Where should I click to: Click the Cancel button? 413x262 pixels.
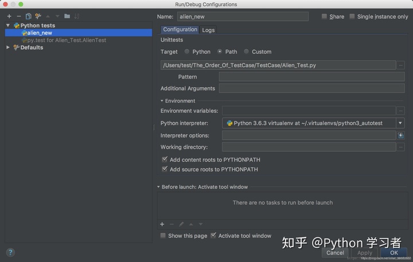pyautogui.click(x=335, y=253)
